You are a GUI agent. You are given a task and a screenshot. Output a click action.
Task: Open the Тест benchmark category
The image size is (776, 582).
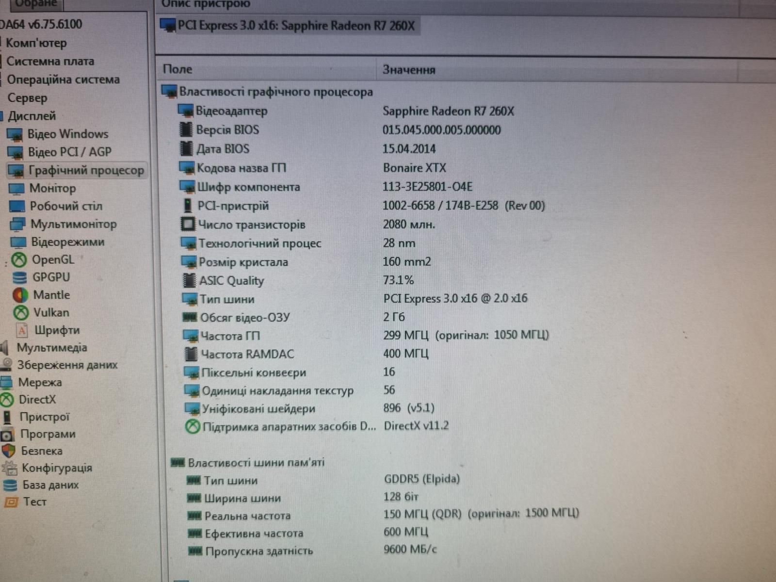tap(34, 502)
